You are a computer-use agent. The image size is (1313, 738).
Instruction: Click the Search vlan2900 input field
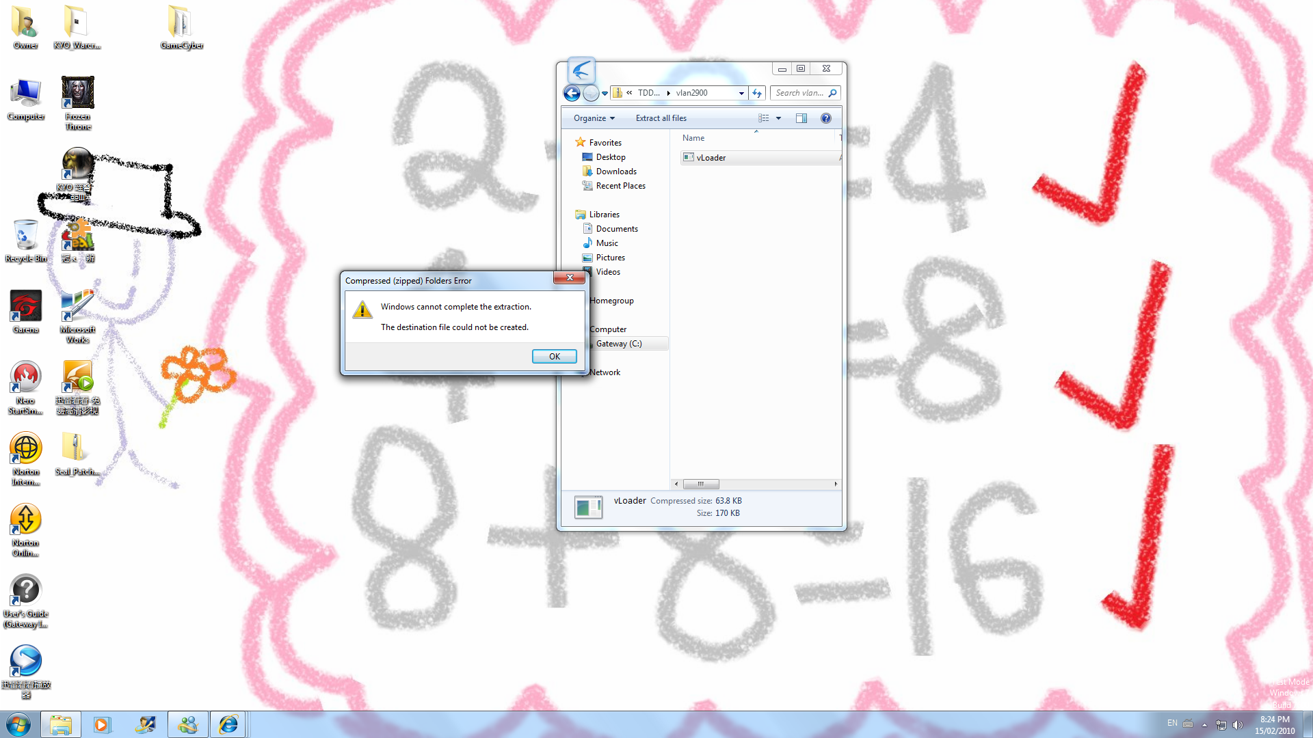click(x=799, y=93)
